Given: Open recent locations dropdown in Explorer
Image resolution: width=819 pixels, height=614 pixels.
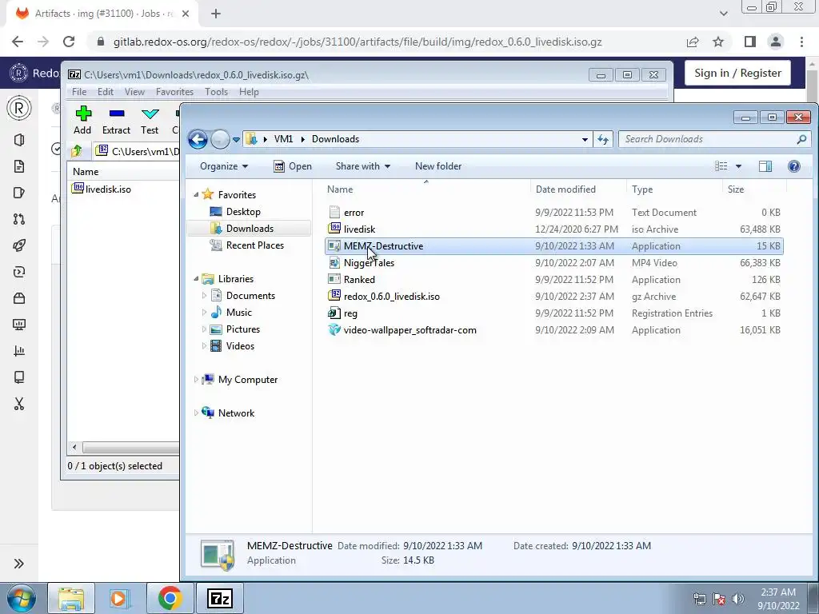Looking at the screenshot, I should tap(236, 139).
